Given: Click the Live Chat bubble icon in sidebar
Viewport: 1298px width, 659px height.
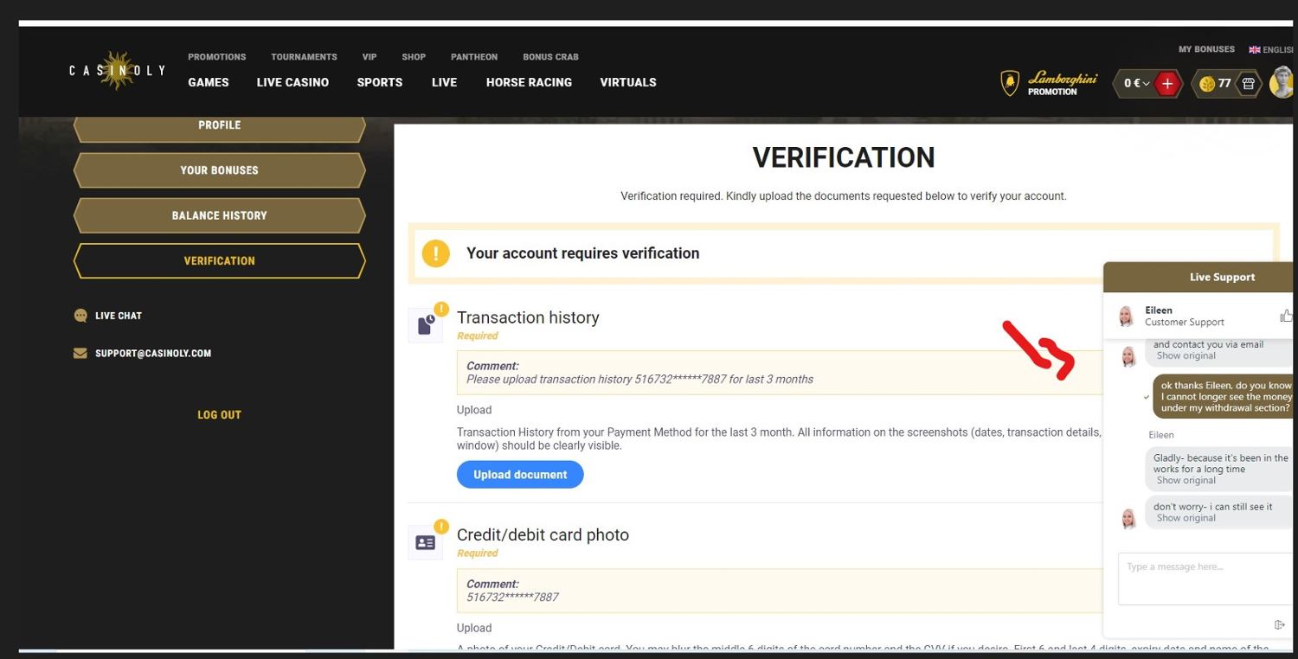Looking at the screenshot, I should coord(80,316).
